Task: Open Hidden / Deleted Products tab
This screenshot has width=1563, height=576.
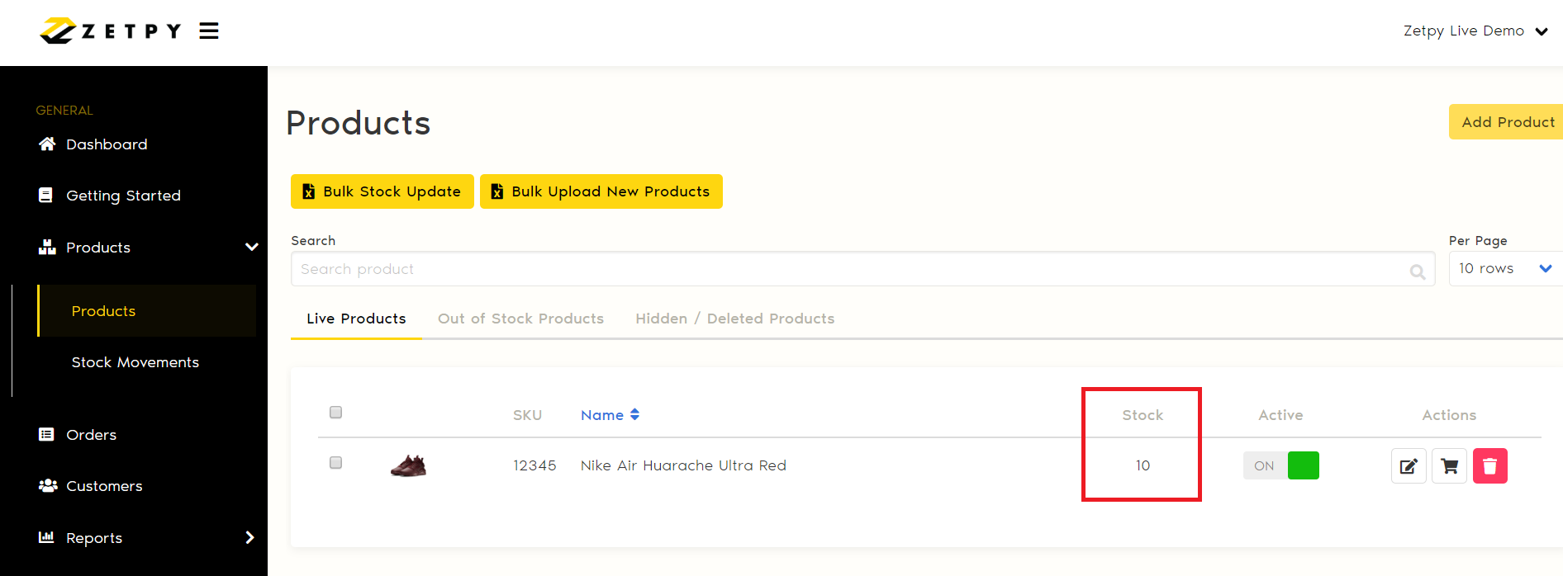Action: point(734,319)
